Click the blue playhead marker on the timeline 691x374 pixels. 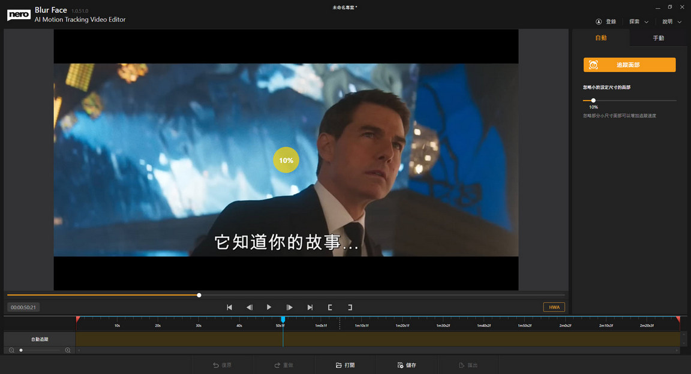click(x=283, y=319)
